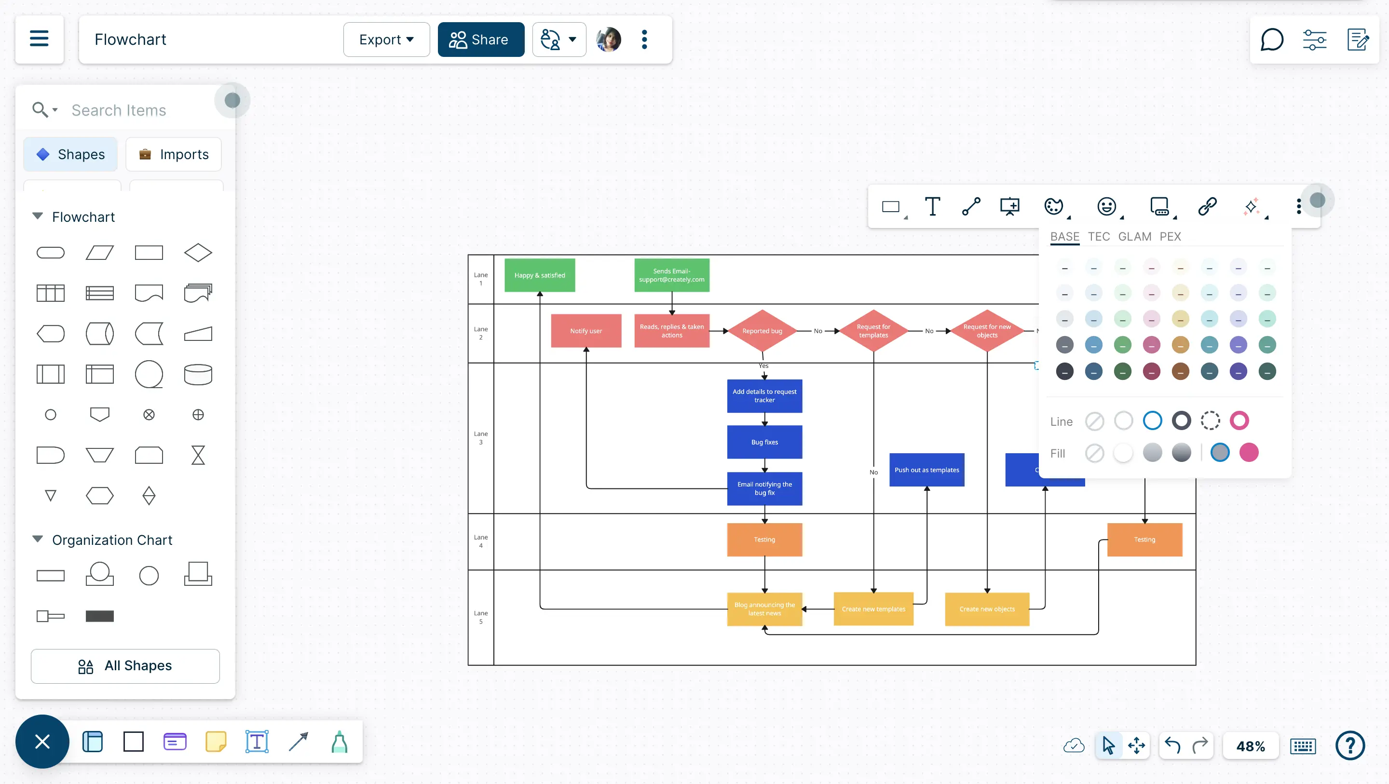Open keyboard shortcuts panel
This screenshot has height=784, width=1389.
1303,746
